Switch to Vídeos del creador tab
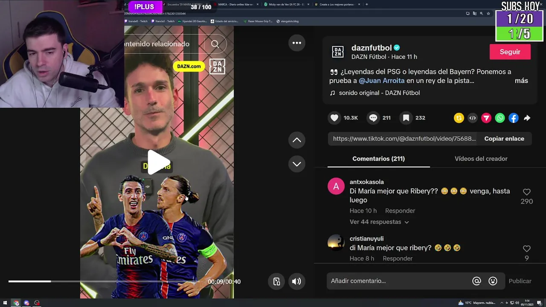This screenshot has height=307, width=546. coord(481,159)
